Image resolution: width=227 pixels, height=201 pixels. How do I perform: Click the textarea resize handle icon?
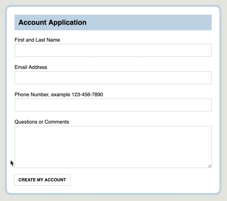(x=209, y=166)
